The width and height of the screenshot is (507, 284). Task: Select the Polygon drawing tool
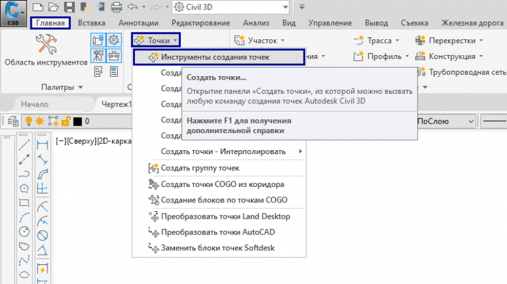pyautogui.click(x=24, y=188)
